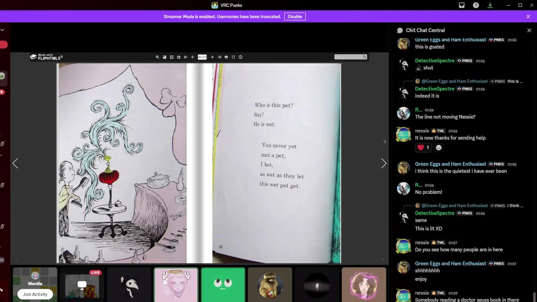
Task: Open the flipbook info icon
Action: [240, 57]
